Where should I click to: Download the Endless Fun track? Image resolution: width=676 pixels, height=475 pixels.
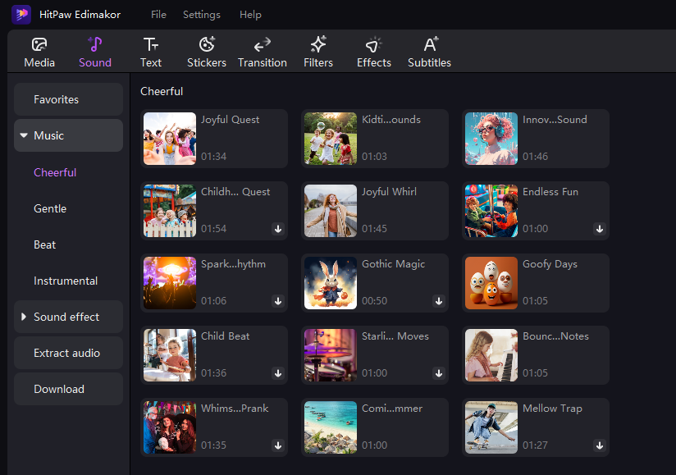pos(600,229)
